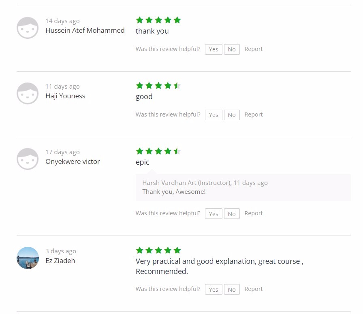Vote Yes on the "epic" review

(x=214, y=214)
